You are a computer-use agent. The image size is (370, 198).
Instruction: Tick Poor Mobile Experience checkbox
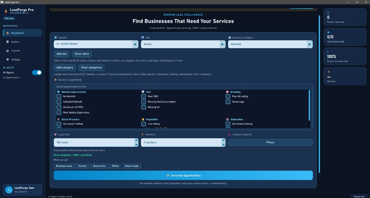(x=59, y=113)
